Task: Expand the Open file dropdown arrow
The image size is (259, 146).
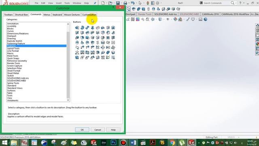Action: (114, 3)
